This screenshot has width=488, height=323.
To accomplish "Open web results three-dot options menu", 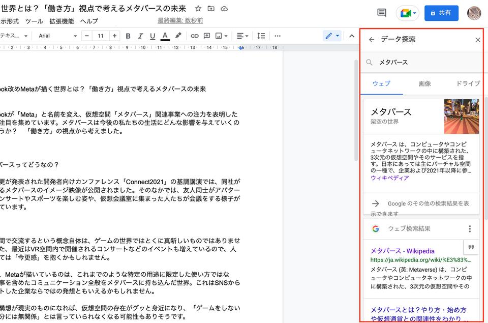I will pyautogui.click(x=470, y=229).
